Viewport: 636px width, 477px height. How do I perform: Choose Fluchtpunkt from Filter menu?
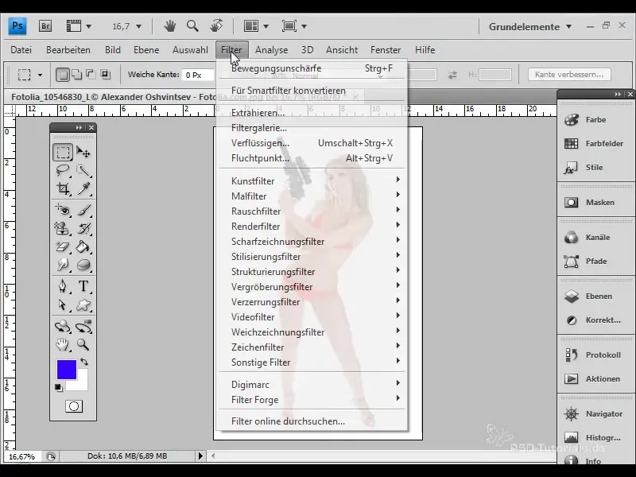tap(312, 158)
